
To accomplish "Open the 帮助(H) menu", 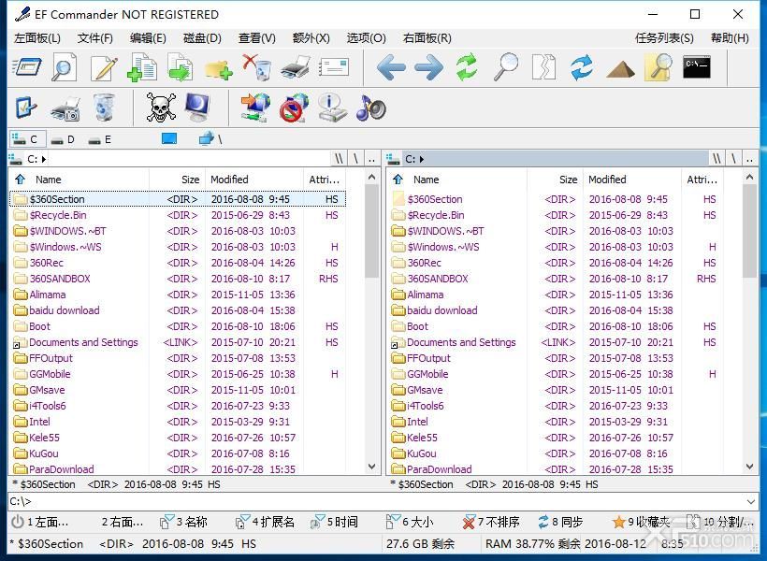I will (x=730, y=38).
